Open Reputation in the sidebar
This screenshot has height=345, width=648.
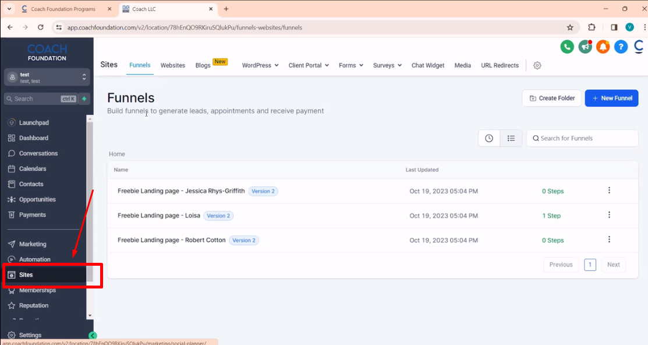pos(28,305)
